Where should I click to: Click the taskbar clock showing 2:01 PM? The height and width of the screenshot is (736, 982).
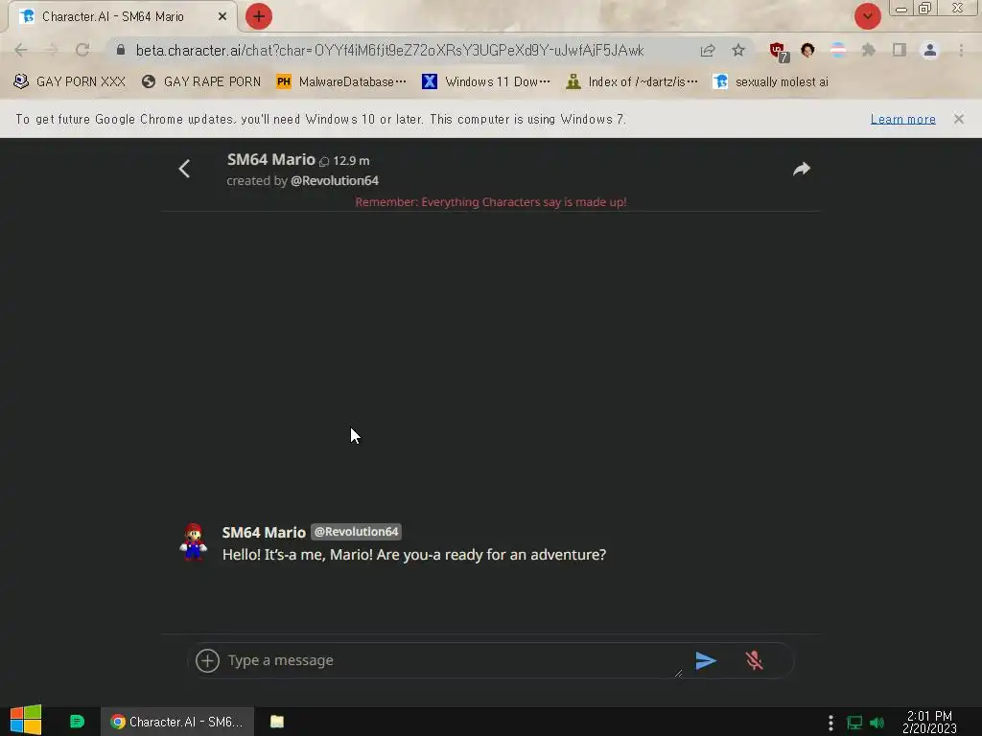point(929,722)
